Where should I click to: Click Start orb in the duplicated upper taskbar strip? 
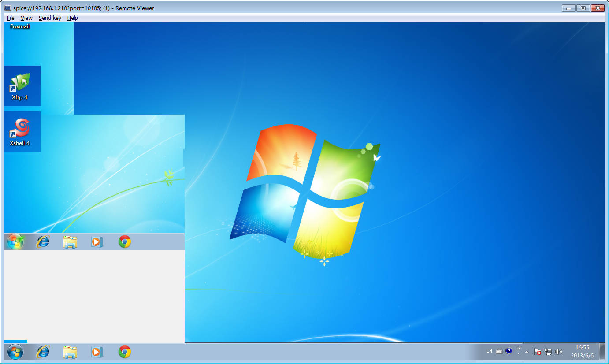point(15,241)
